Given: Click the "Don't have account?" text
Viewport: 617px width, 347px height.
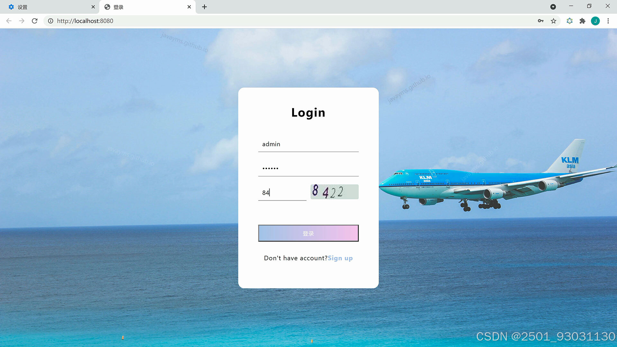Looking at the screenshot, I should pos(296,258).
